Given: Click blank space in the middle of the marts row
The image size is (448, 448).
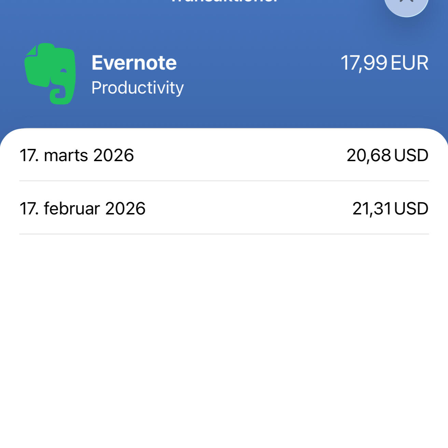Looking at the screenshot, I should click(239, 155).
